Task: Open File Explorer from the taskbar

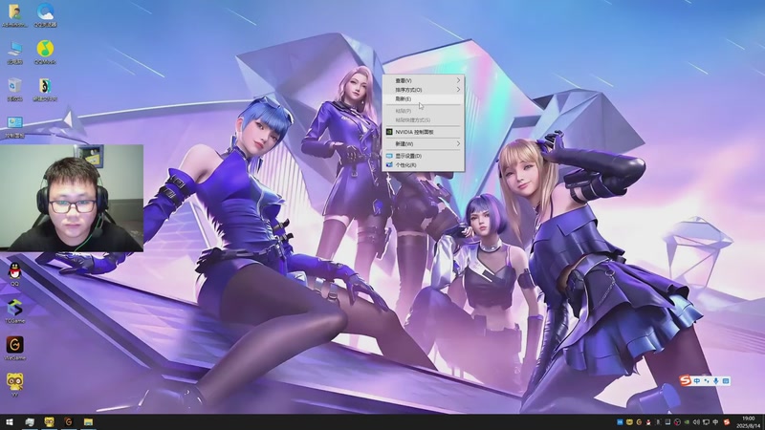Action: pyautogui.click(x=88, y=422)
